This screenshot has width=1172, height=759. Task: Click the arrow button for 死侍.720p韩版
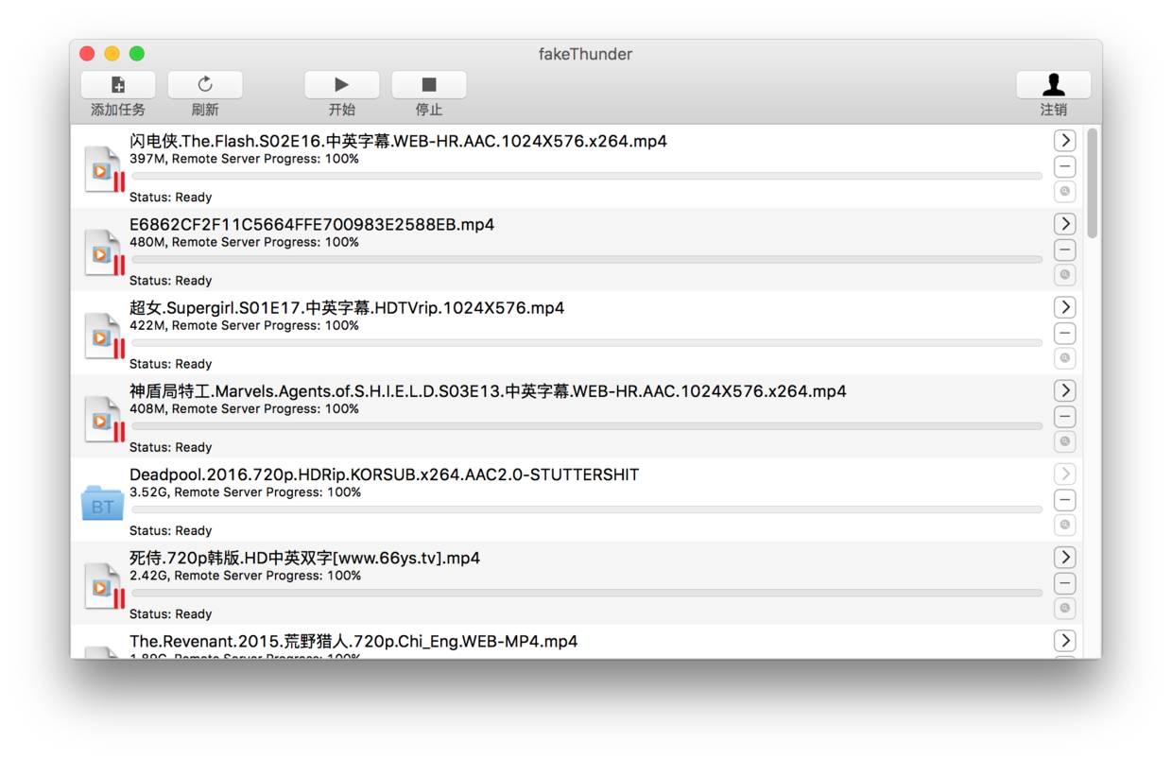1065,557
